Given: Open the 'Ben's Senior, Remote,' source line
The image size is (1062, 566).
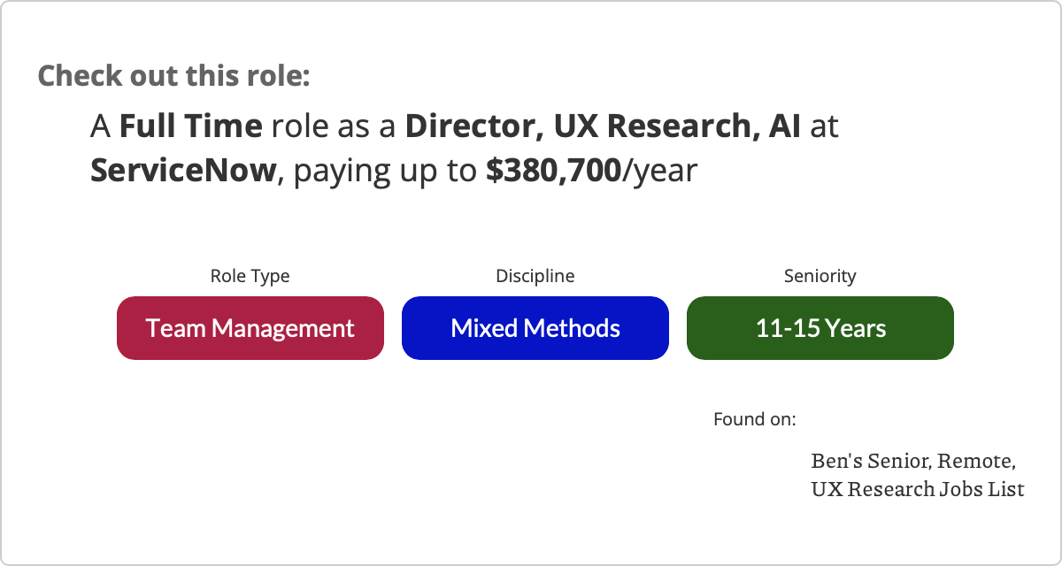Looking at the screenshot, I should (x=913, y=461).
